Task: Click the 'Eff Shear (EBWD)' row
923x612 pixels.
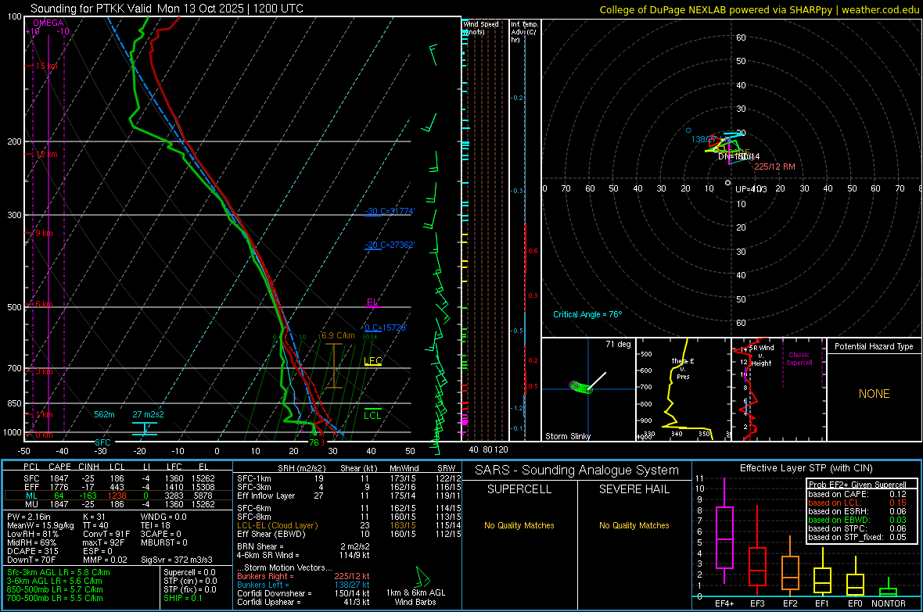Action: click(349, 534)
